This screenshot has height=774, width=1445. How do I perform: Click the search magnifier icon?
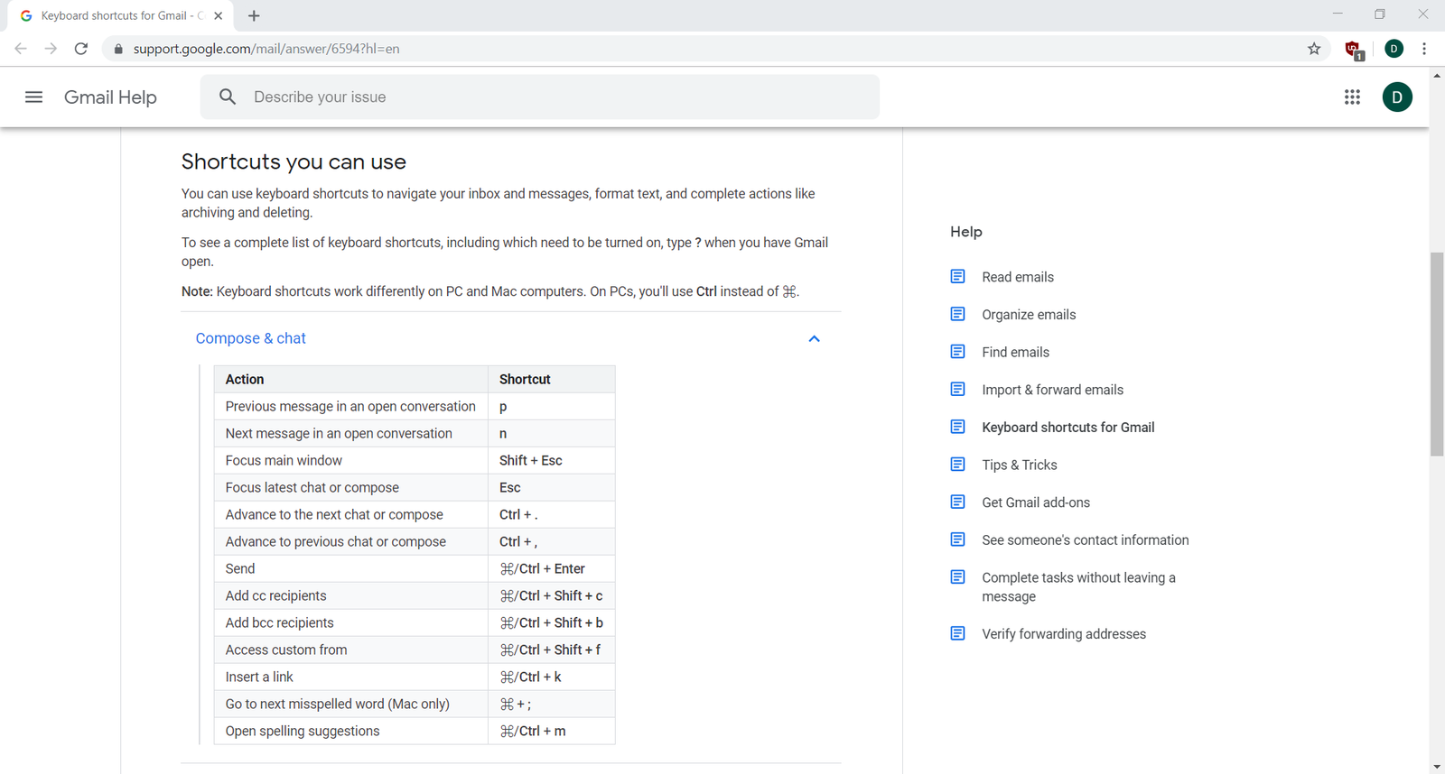(x=228, y=97)
